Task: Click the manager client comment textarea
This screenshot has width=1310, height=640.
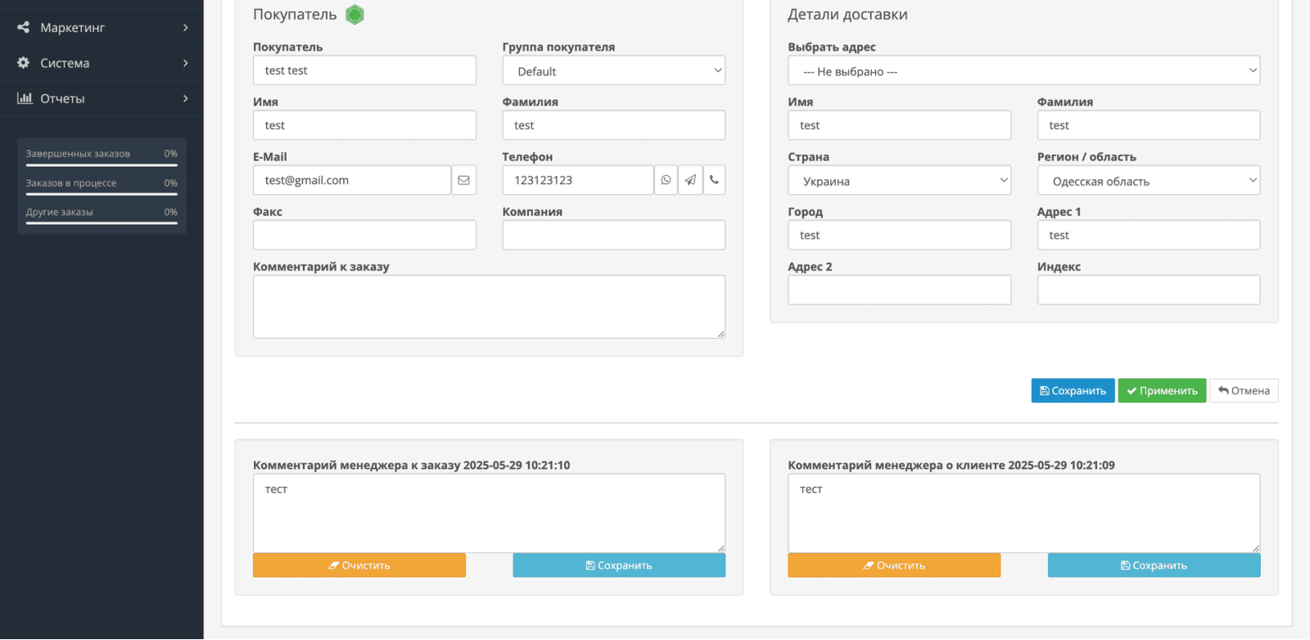Action: tap(1023, 513)
